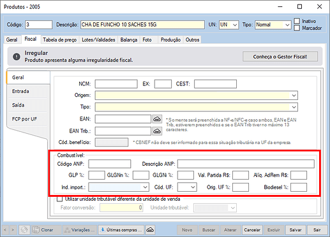
Task: Click the Excluir button
Action: pyautogui.click(x=274, y=230)
